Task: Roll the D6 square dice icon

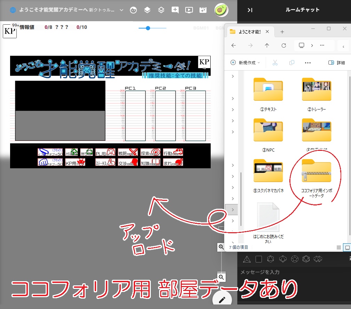Action: 259,259
